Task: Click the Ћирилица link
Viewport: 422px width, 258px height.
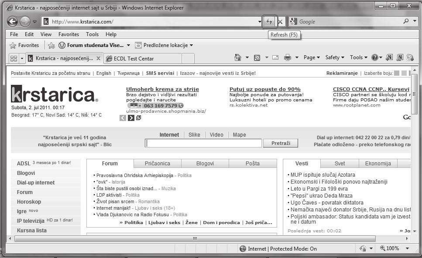Action: point(128,73)
